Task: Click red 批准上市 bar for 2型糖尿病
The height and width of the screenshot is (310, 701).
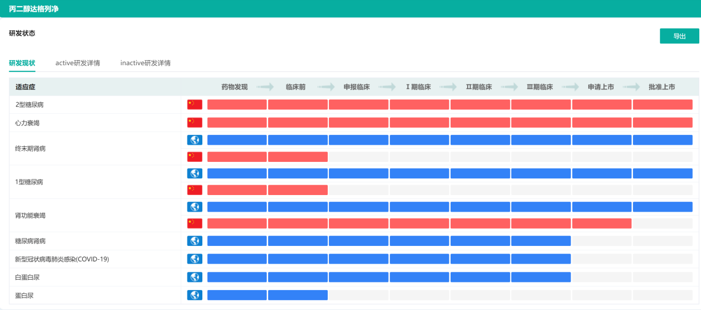Action: [x=662, y=104]
